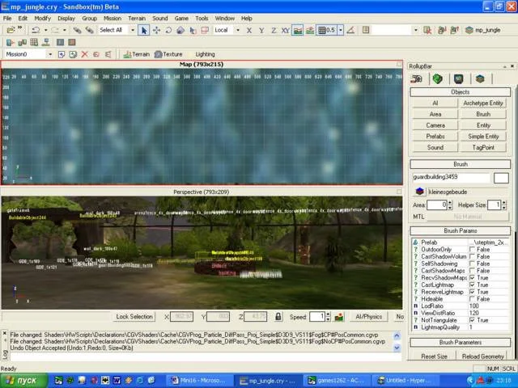Click the kleinesgebeude brush cube icon
518x388 pixels.
click(x=419, y=192)
